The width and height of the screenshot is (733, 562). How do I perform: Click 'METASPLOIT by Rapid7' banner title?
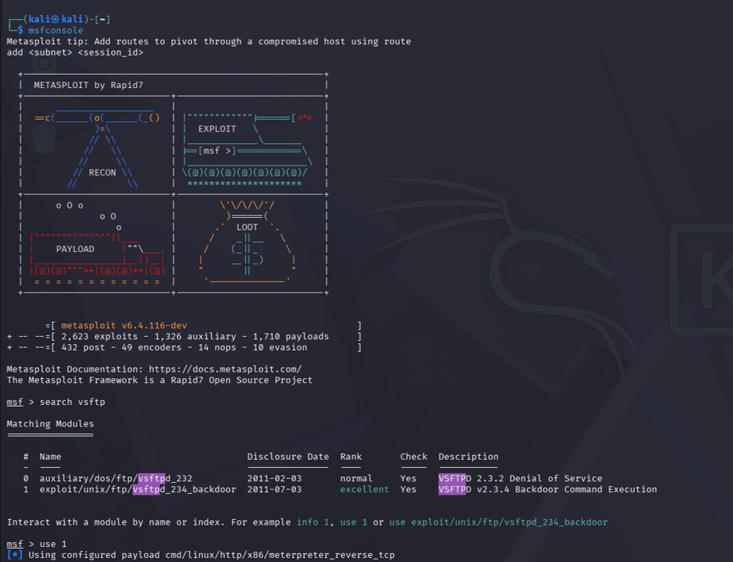click(88, 85)
